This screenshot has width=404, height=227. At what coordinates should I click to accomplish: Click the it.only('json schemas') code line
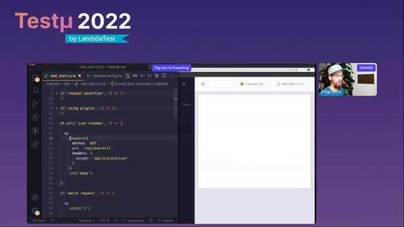click(91, 124)
